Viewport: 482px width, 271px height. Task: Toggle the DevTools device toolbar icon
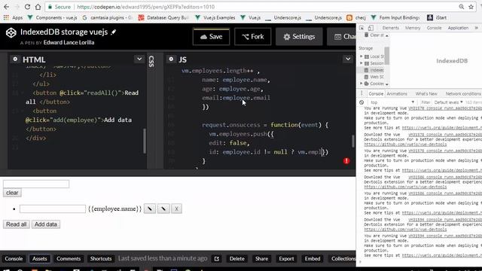pos(371,28)
